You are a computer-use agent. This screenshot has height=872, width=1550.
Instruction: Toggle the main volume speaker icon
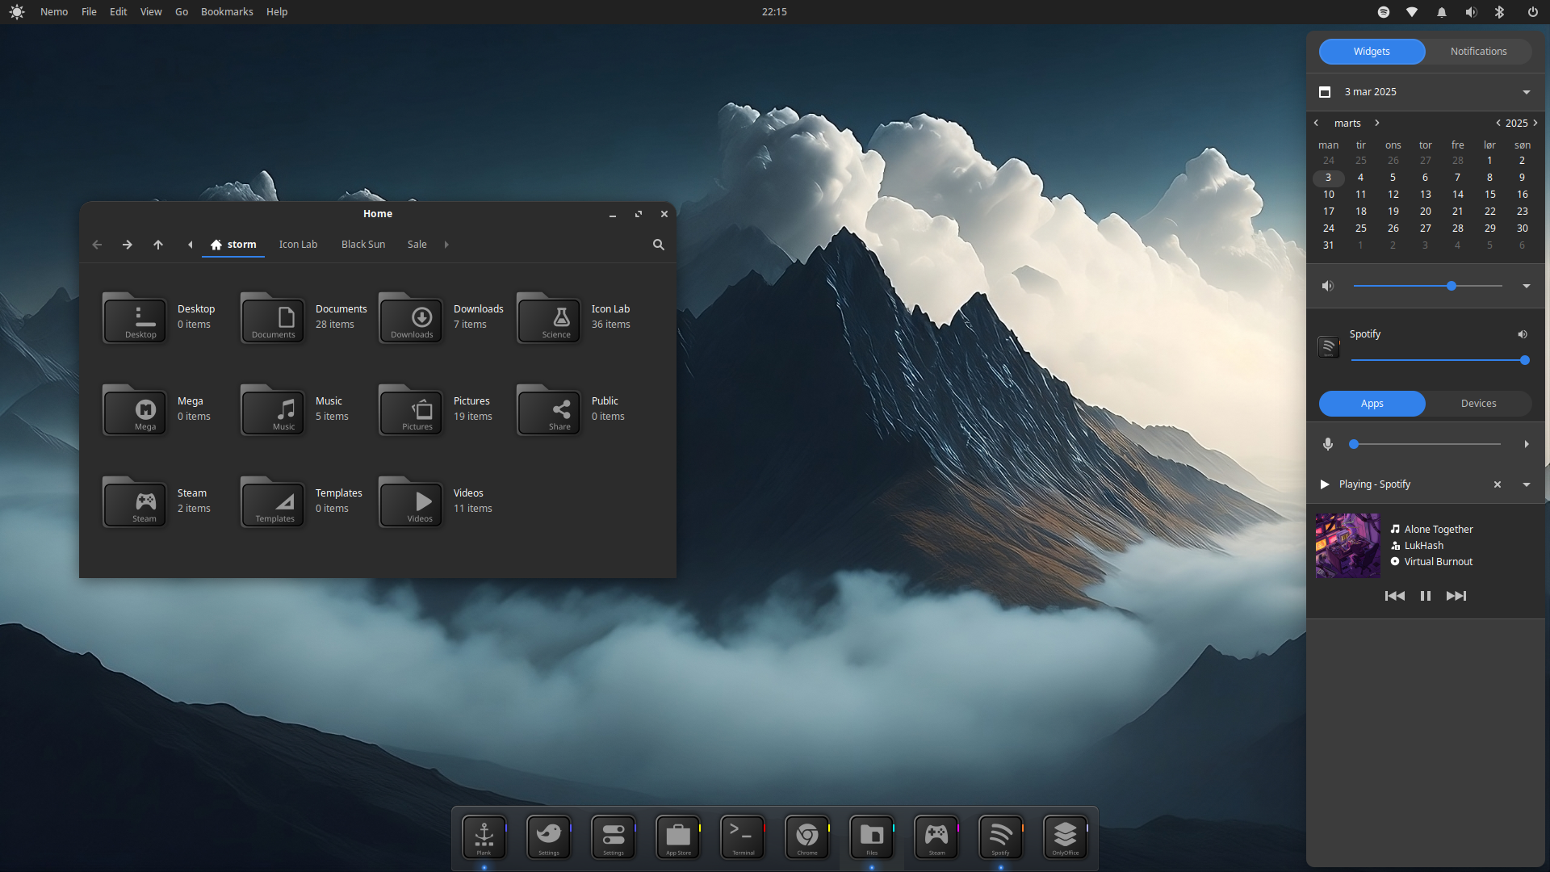click(x=1328, y=286)
